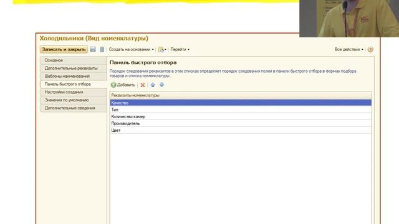Image resolution: width=399 pixels, height=224 pixels.
Task: Select the Тип row
Action: pyautogui.click(x=241, y=110)
